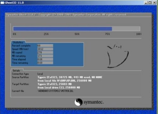Screen dimensions: 158x114
Task: Select the Statistics tab heading
Action: [18, 42]
